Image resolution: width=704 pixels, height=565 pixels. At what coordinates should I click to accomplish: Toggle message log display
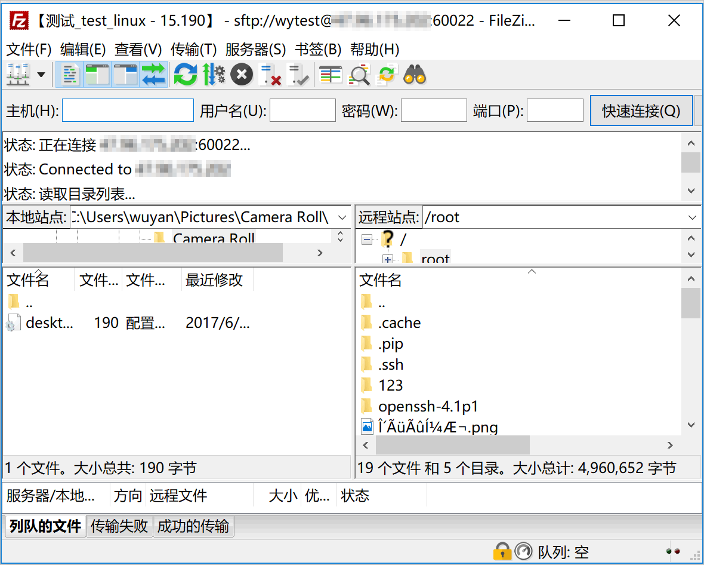pos(69,75)
